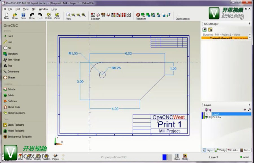Click the zoom-to-fit magnifier icon

84,15
